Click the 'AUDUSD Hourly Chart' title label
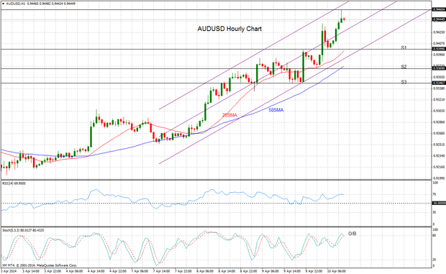 click(229, 29)
